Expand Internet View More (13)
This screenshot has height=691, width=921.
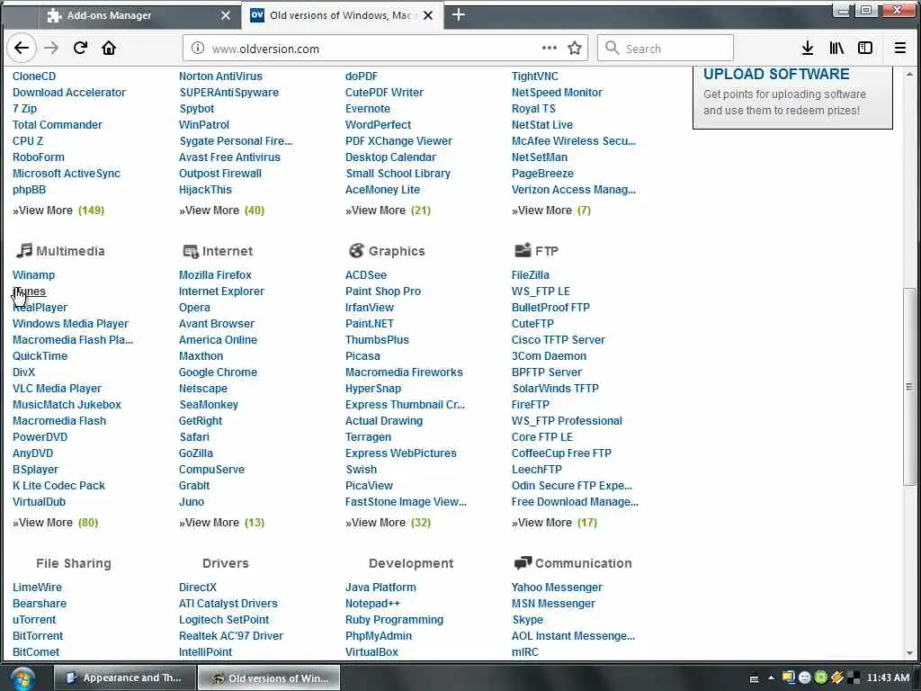(x=221, y=523)
